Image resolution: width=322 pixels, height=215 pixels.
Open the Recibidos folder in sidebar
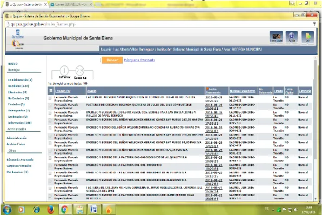[18, 86]
